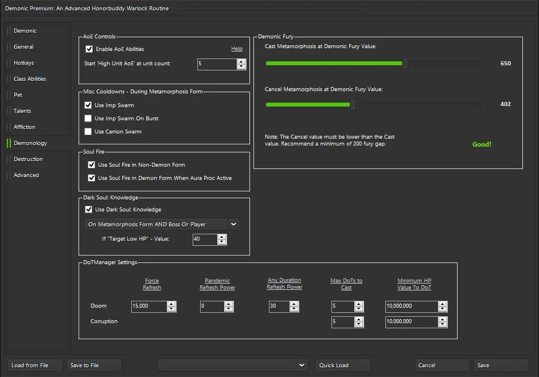Click the Target Low HP value field

click(x=205, y=239)
